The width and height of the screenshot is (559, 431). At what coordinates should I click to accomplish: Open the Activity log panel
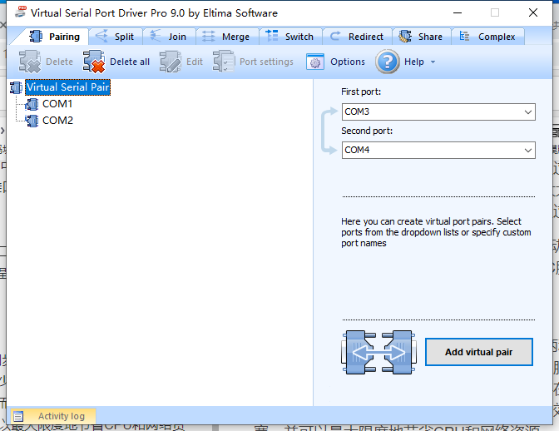tap(53, 416)
